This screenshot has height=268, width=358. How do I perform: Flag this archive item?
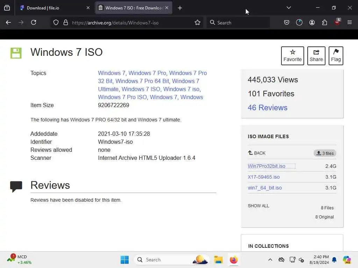pos(336,56)
